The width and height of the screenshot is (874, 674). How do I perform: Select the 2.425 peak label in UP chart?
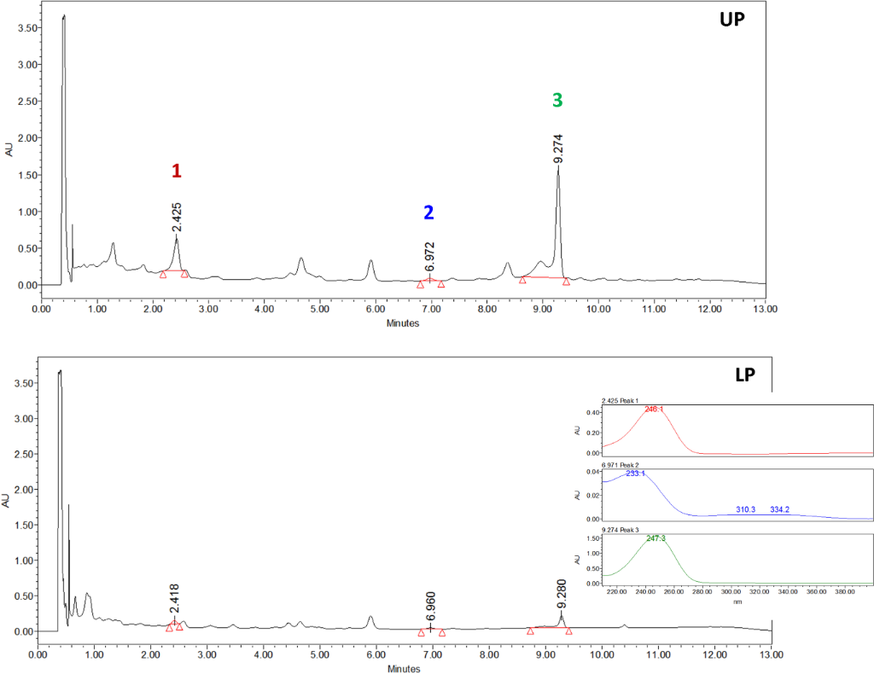[177, 217]
